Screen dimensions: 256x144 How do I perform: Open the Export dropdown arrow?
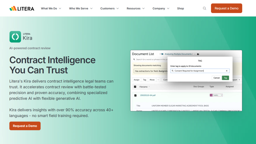point(239,80)
